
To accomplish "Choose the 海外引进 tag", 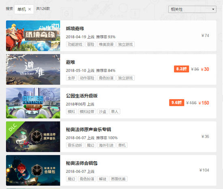I will click(106, 145).
